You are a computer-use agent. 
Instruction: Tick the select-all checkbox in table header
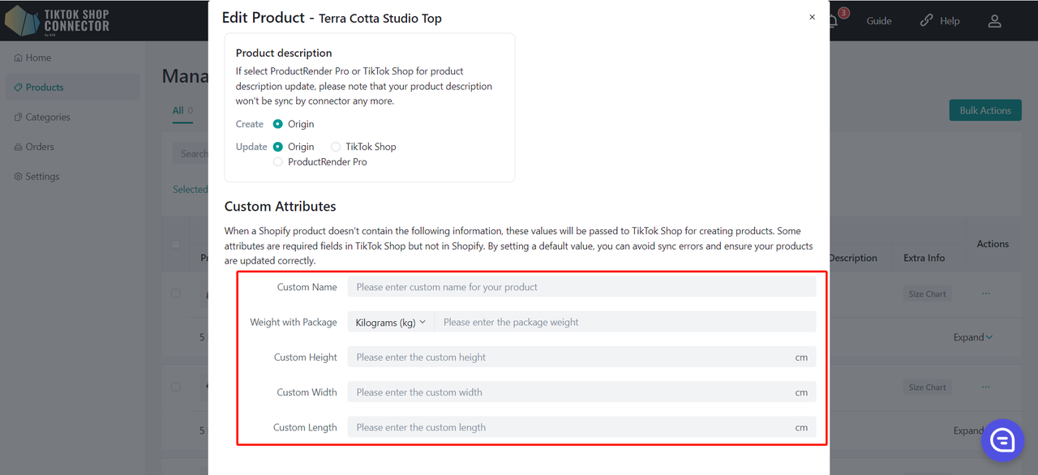pos(176,244)
